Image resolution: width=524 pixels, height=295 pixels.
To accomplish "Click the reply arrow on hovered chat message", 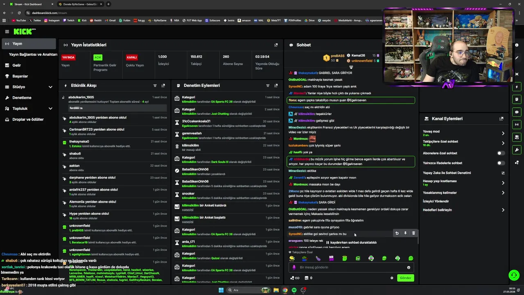I will [x=397, y=233].
